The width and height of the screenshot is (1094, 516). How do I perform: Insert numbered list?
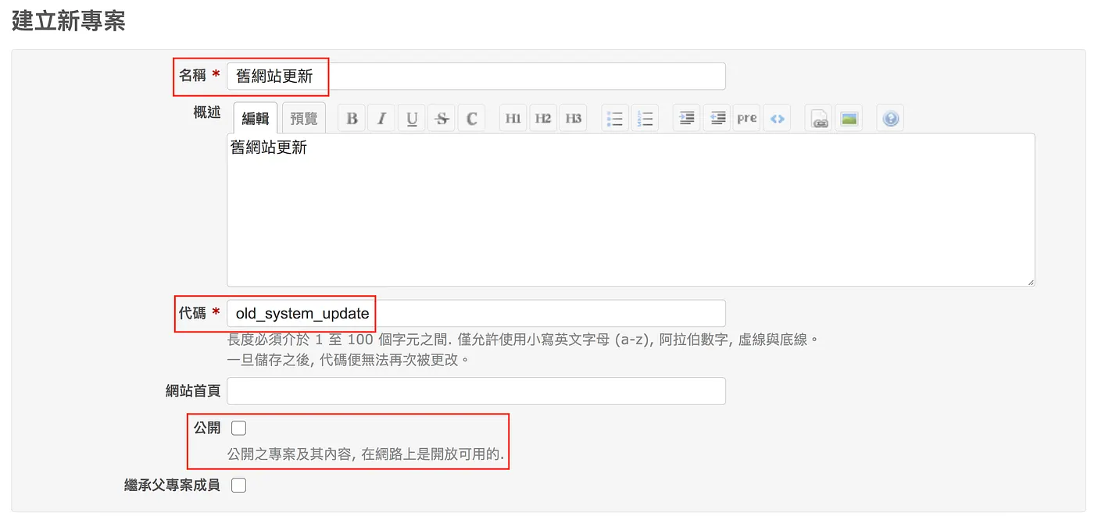tap(645, 119)
